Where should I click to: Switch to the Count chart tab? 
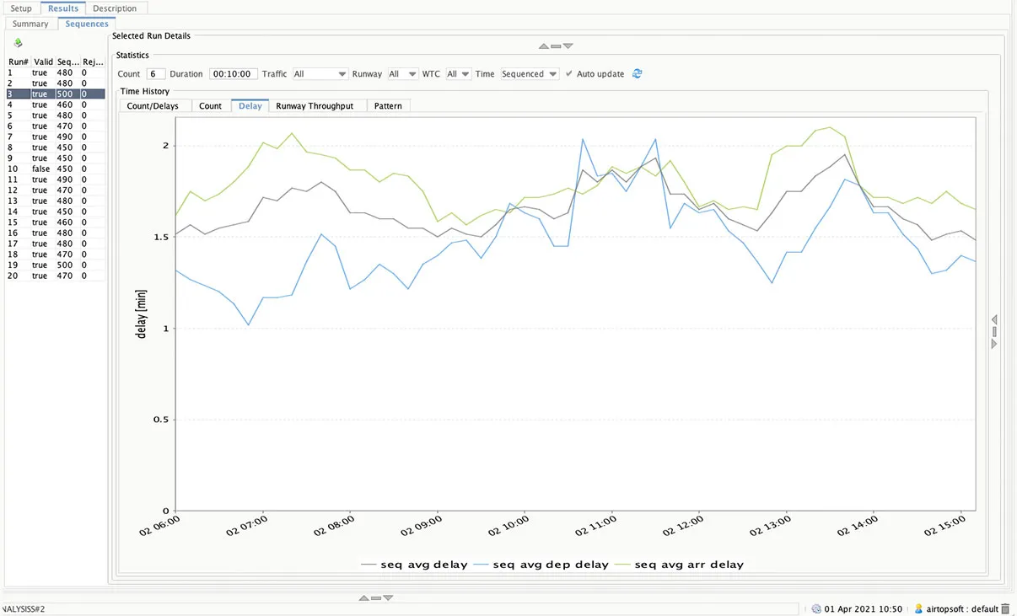211,105
